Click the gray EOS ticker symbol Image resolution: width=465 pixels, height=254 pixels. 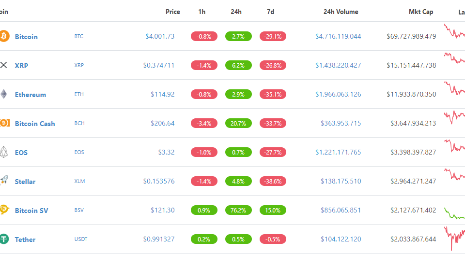[x=79, y=152]
